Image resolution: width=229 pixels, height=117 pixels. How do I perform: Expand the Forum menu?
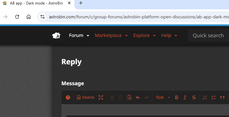click(x=79, y=35)
